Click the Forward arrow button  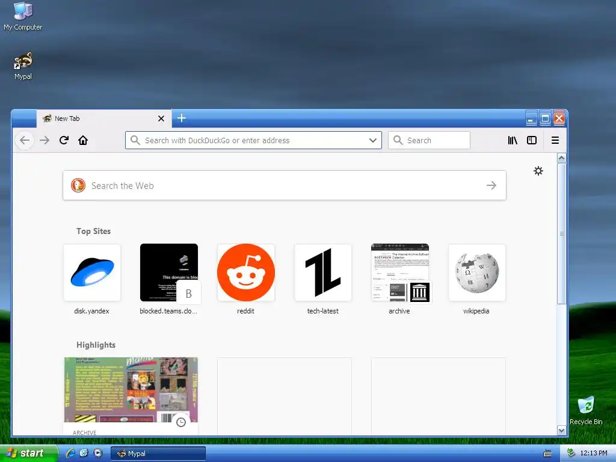click(45, 140)
